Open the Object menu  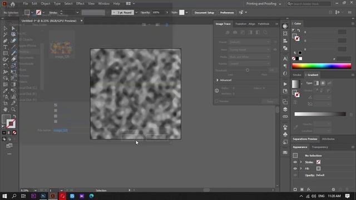[46, 4]
